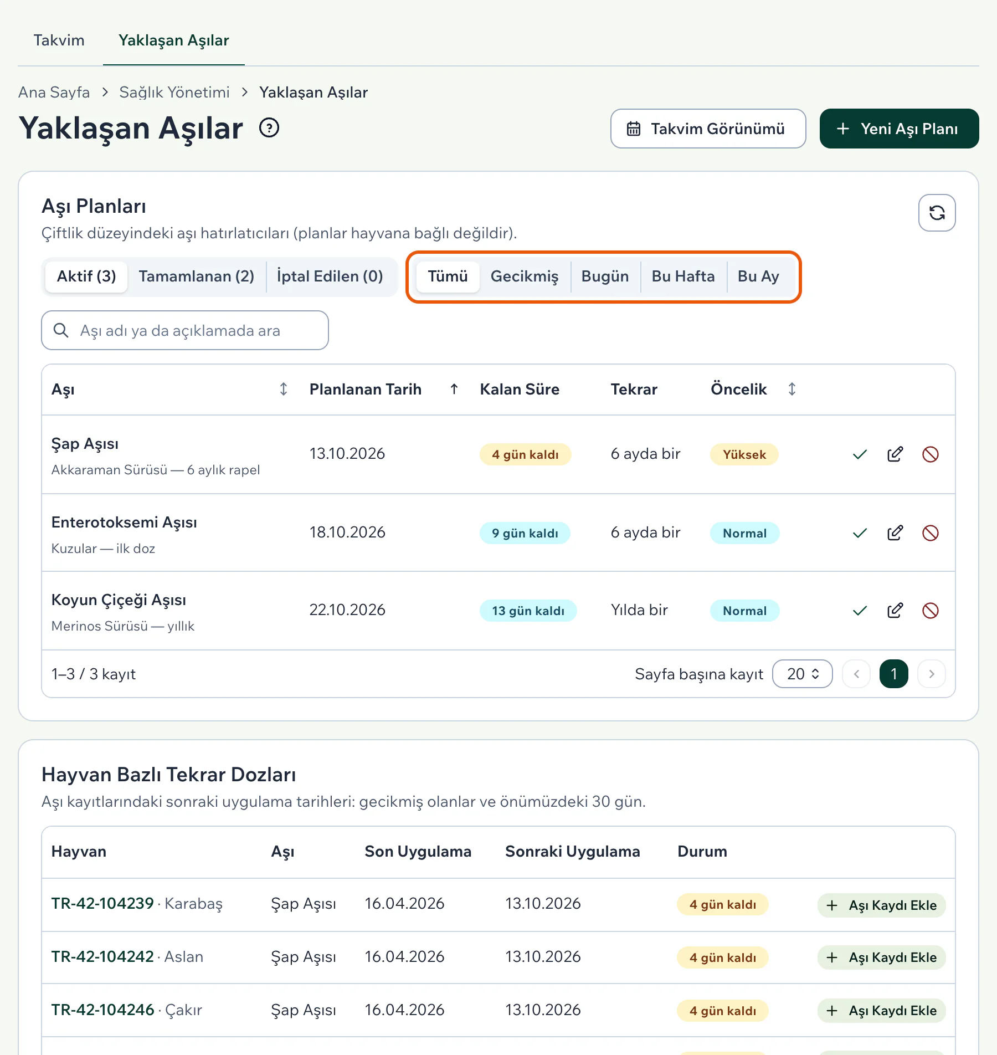Viewport: 997px width, 1055px height.
Task: Select the Bugün date filter
Action: [x=605, y=276]
